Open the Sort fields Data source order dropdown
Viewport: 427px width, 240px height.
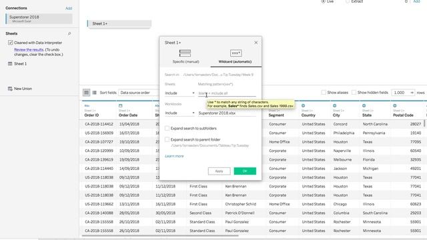[139, 93]
